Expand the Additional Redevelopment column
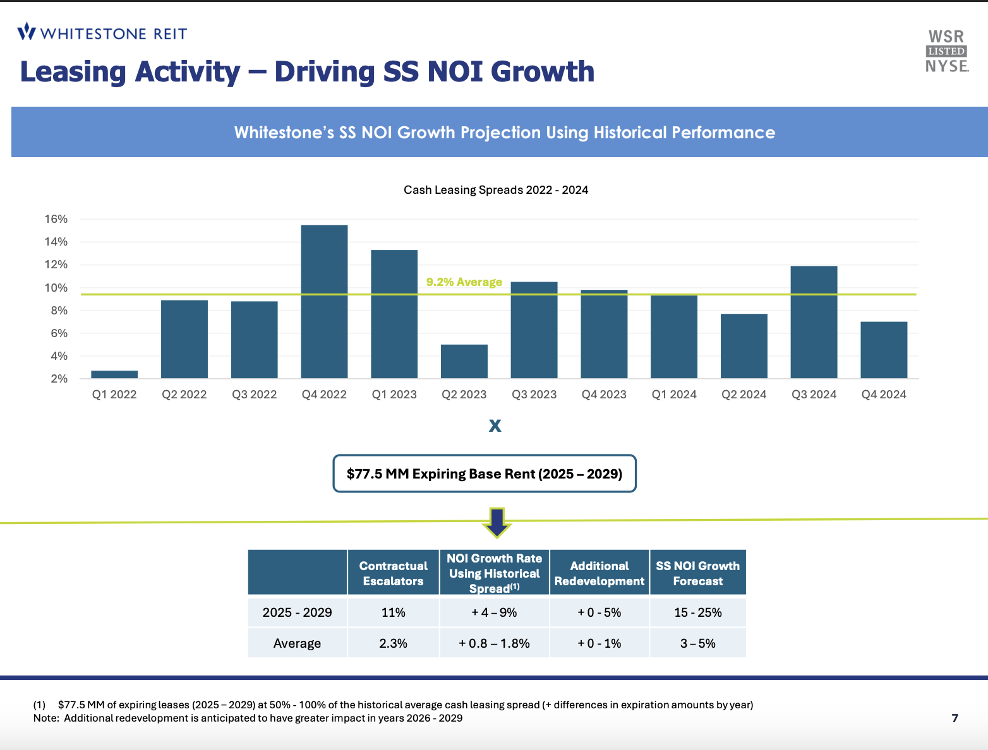Screen dimensions: 988x750 (x=599, y=572)
